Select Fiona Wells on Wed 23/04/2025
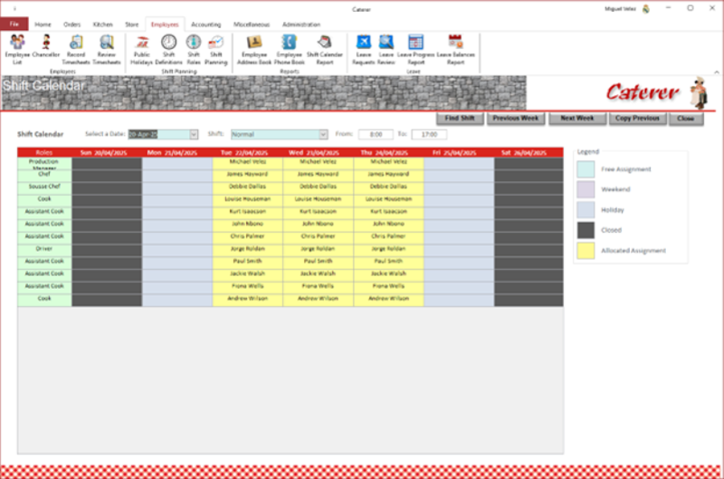The image size is (724, 479). coord(318,287)
